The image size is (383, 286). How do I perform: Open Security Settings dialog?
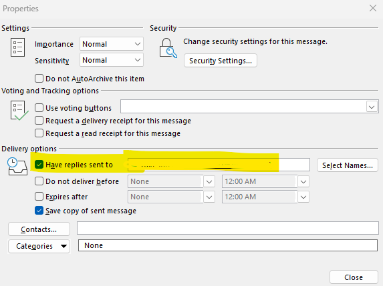[x=221, y=61]
